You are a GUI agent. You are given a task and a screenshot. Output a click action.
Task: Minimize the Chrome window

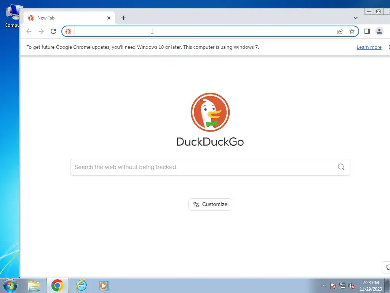click(369, 12)
